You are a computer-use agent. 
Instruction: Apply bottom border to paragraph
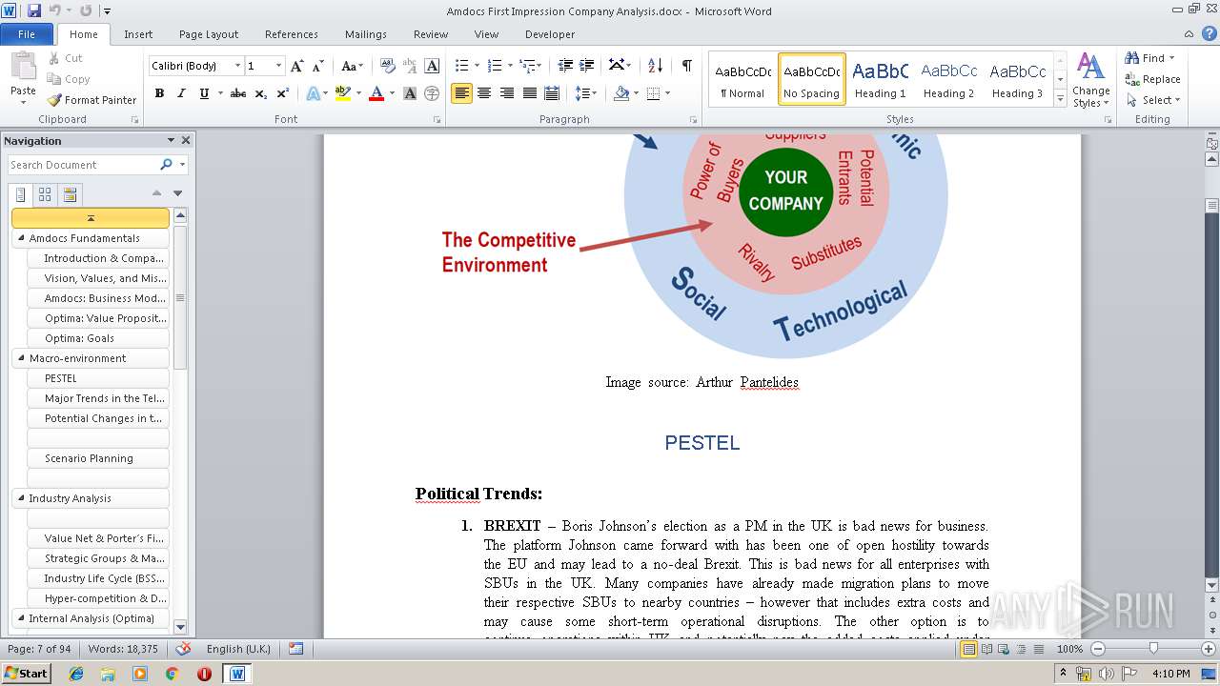[653, 93]
